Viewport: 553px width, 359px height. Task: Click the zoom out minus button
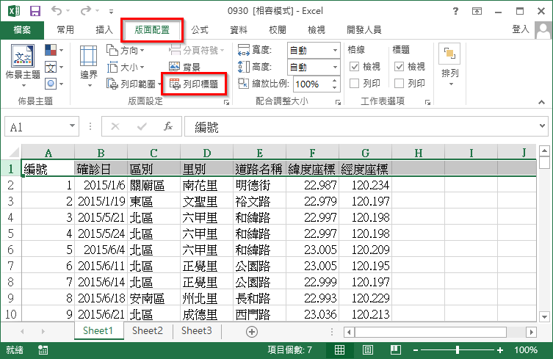pos(416,350)
